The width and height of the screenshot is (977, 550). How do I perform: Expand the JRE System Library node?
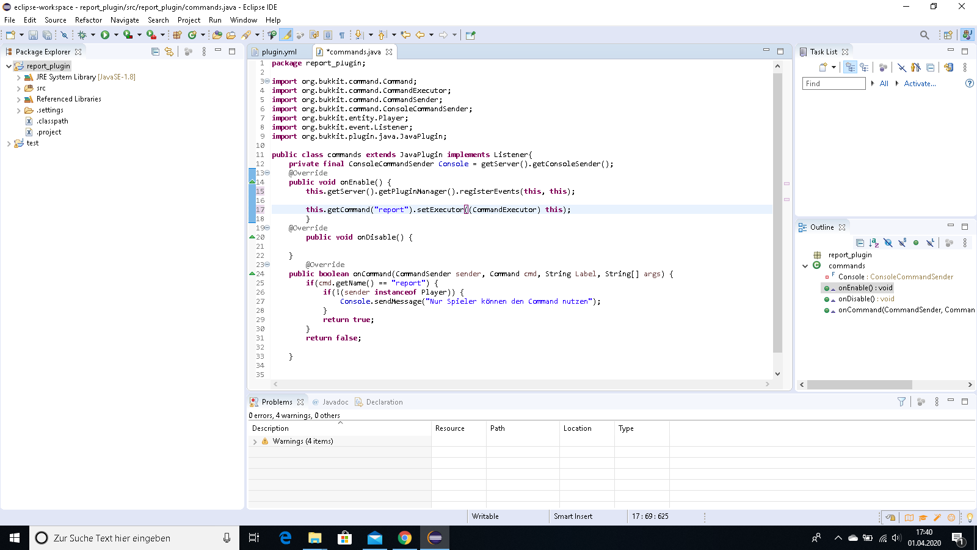click(19, 78)
